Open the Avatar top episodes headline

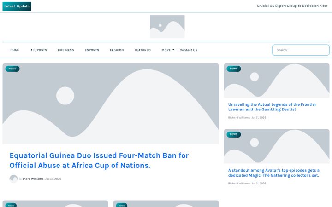pyautogui.click(x=273, y=173)
